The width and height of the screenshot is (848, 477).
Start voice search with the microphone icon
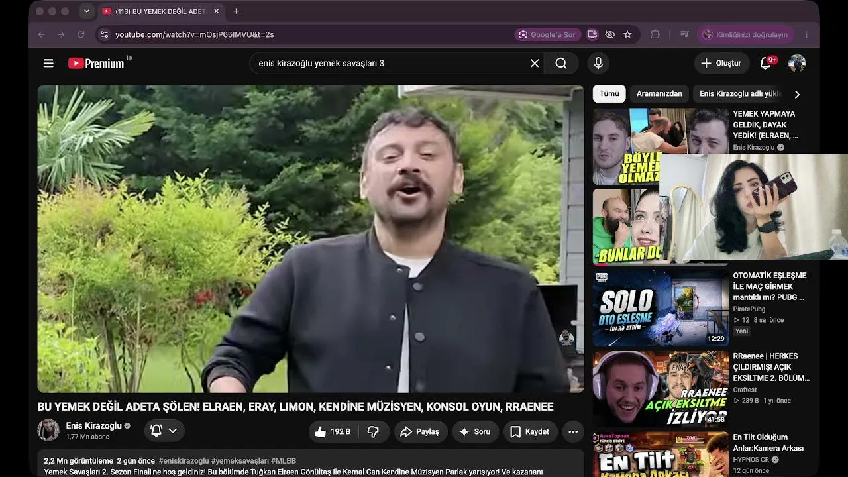[x=598, y=63]
